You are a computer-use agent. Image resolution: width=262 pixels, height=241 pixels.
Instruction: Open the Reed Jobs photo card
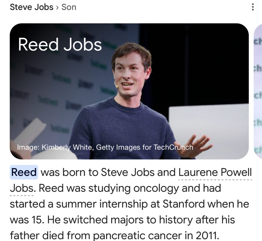pyautogui.click(x=129, y=91)
